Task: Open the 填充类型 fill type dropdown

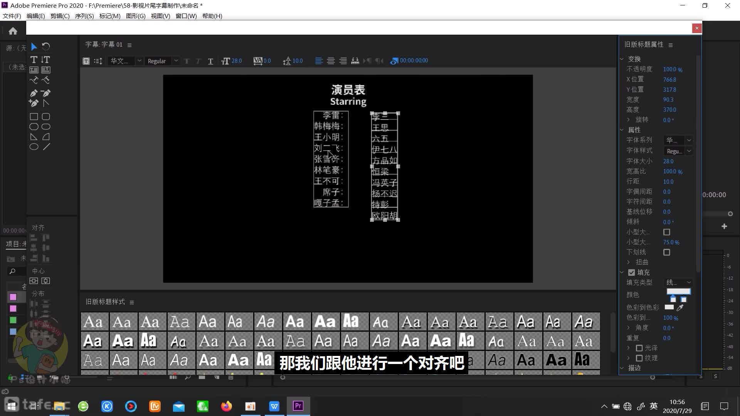Action: 678,282
